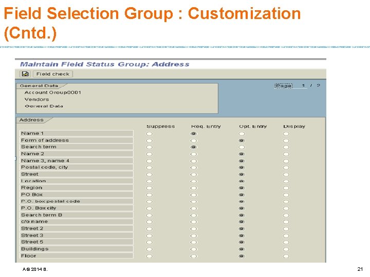The width and height of the screenshot is (370, 277).
Task: Set c/o name to Display
Action: (286, 222)
